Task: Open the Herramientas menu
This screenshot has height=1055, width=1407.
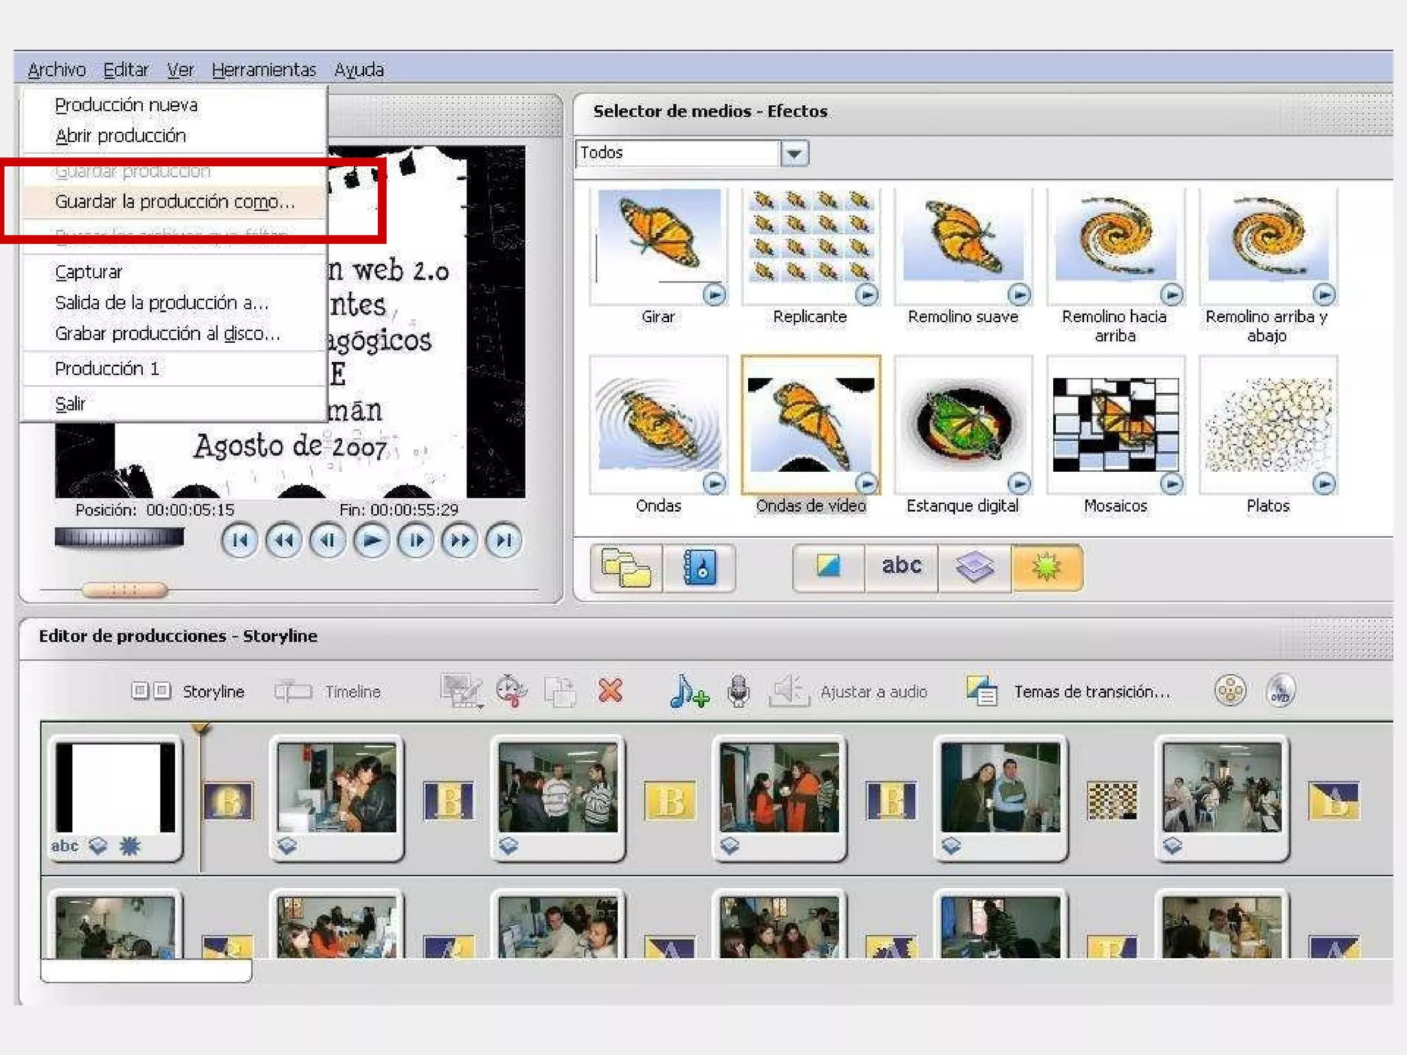Action: 264,70
